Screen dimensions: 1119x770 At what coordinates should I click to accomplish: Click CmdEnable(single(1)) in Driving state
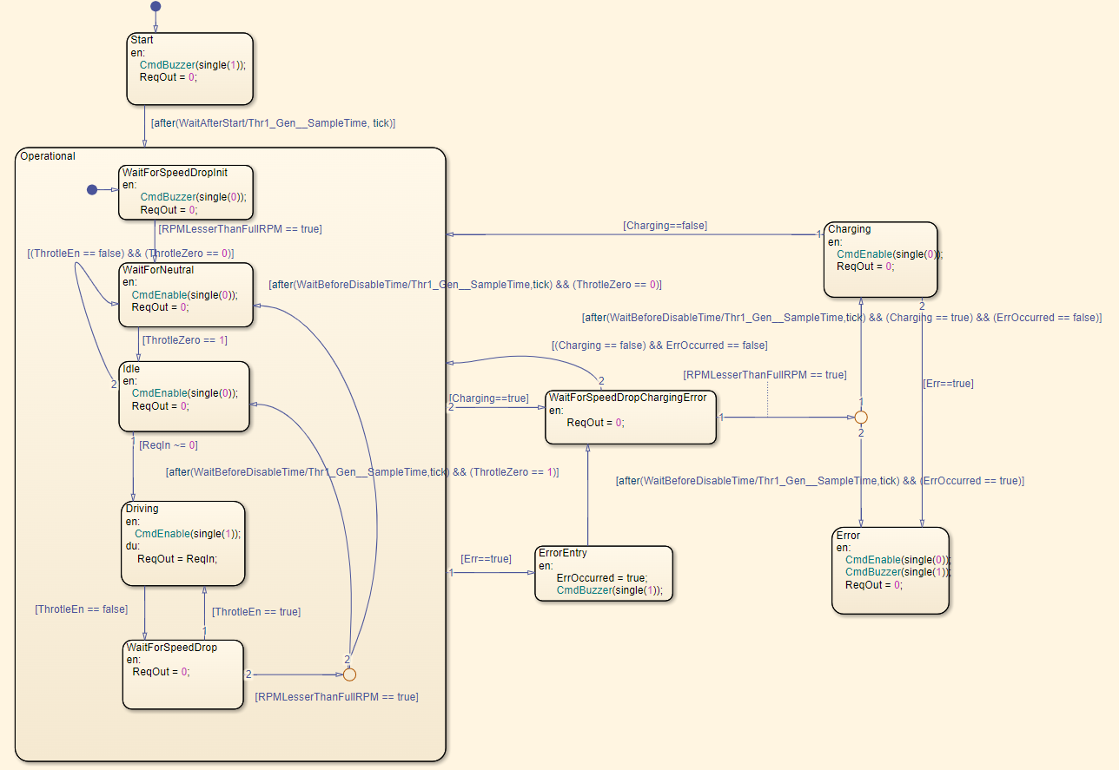(x=188, y=534)
